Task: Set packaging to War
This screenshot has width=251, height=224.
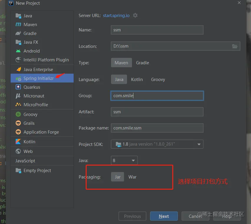Action: click(x=132, y=177)
